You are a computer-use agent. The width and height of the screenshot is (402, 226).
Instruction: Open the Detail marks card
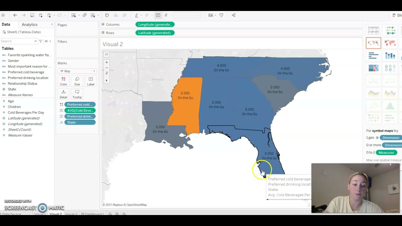click(x=63, y=94)
